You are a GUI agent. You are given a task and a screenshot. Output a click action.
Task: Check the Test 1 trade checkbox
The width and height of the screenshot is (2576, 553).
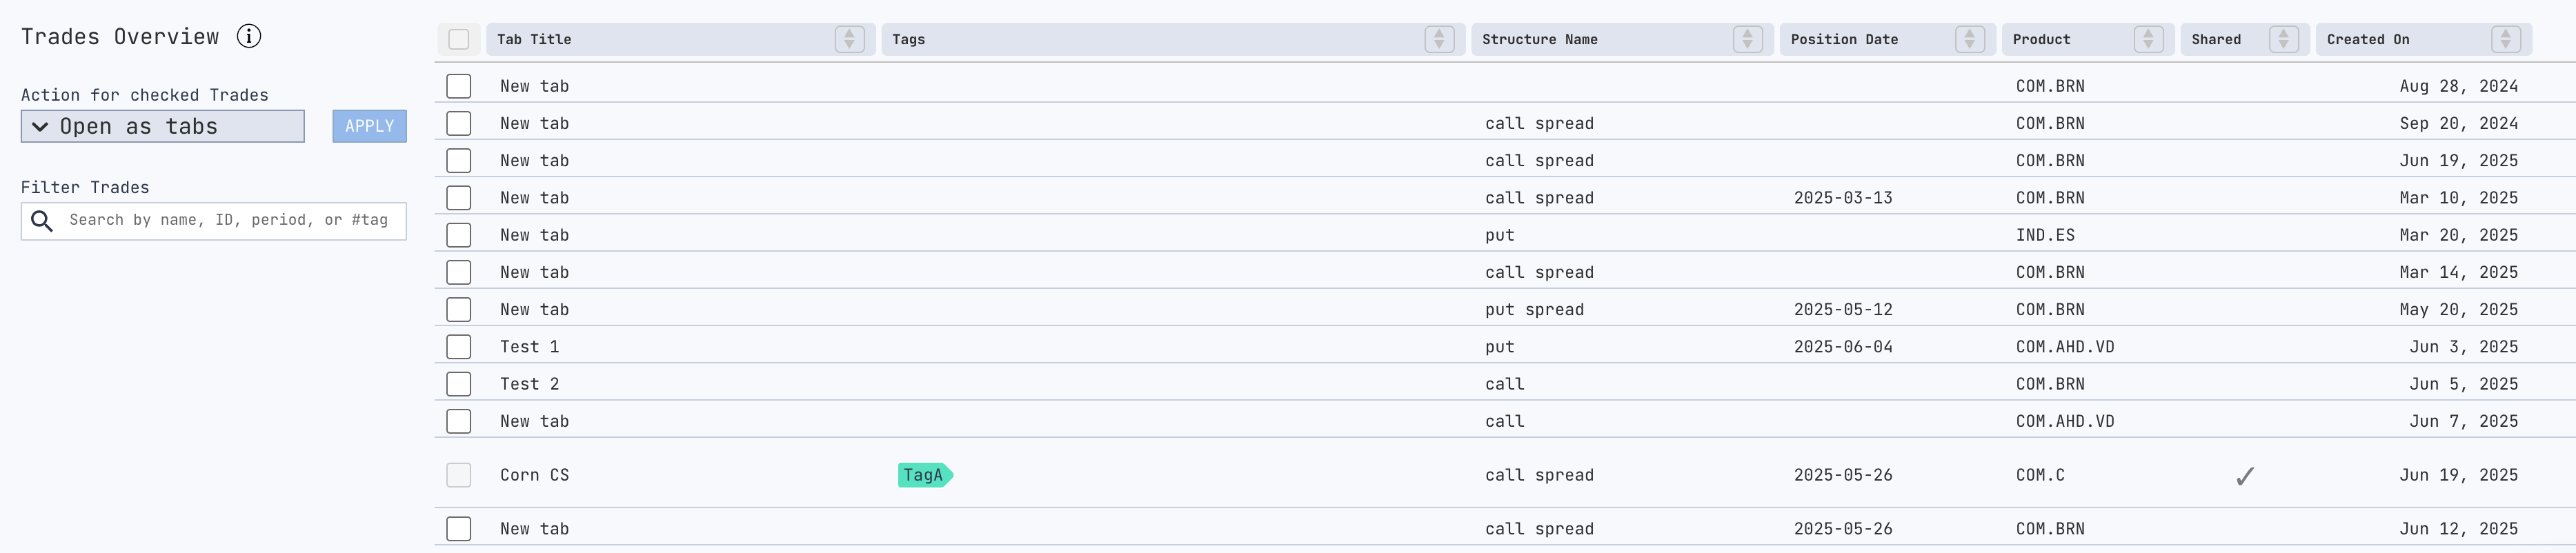[459, 347]
